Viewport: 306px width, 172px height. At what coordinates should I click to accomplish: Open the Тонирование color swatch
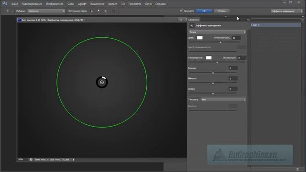(208, 58)
